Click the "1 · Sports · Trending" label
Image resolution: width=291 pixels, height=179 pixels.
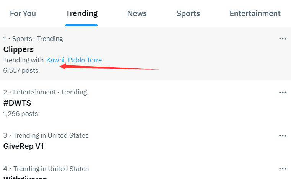click(x=33, y=39)
